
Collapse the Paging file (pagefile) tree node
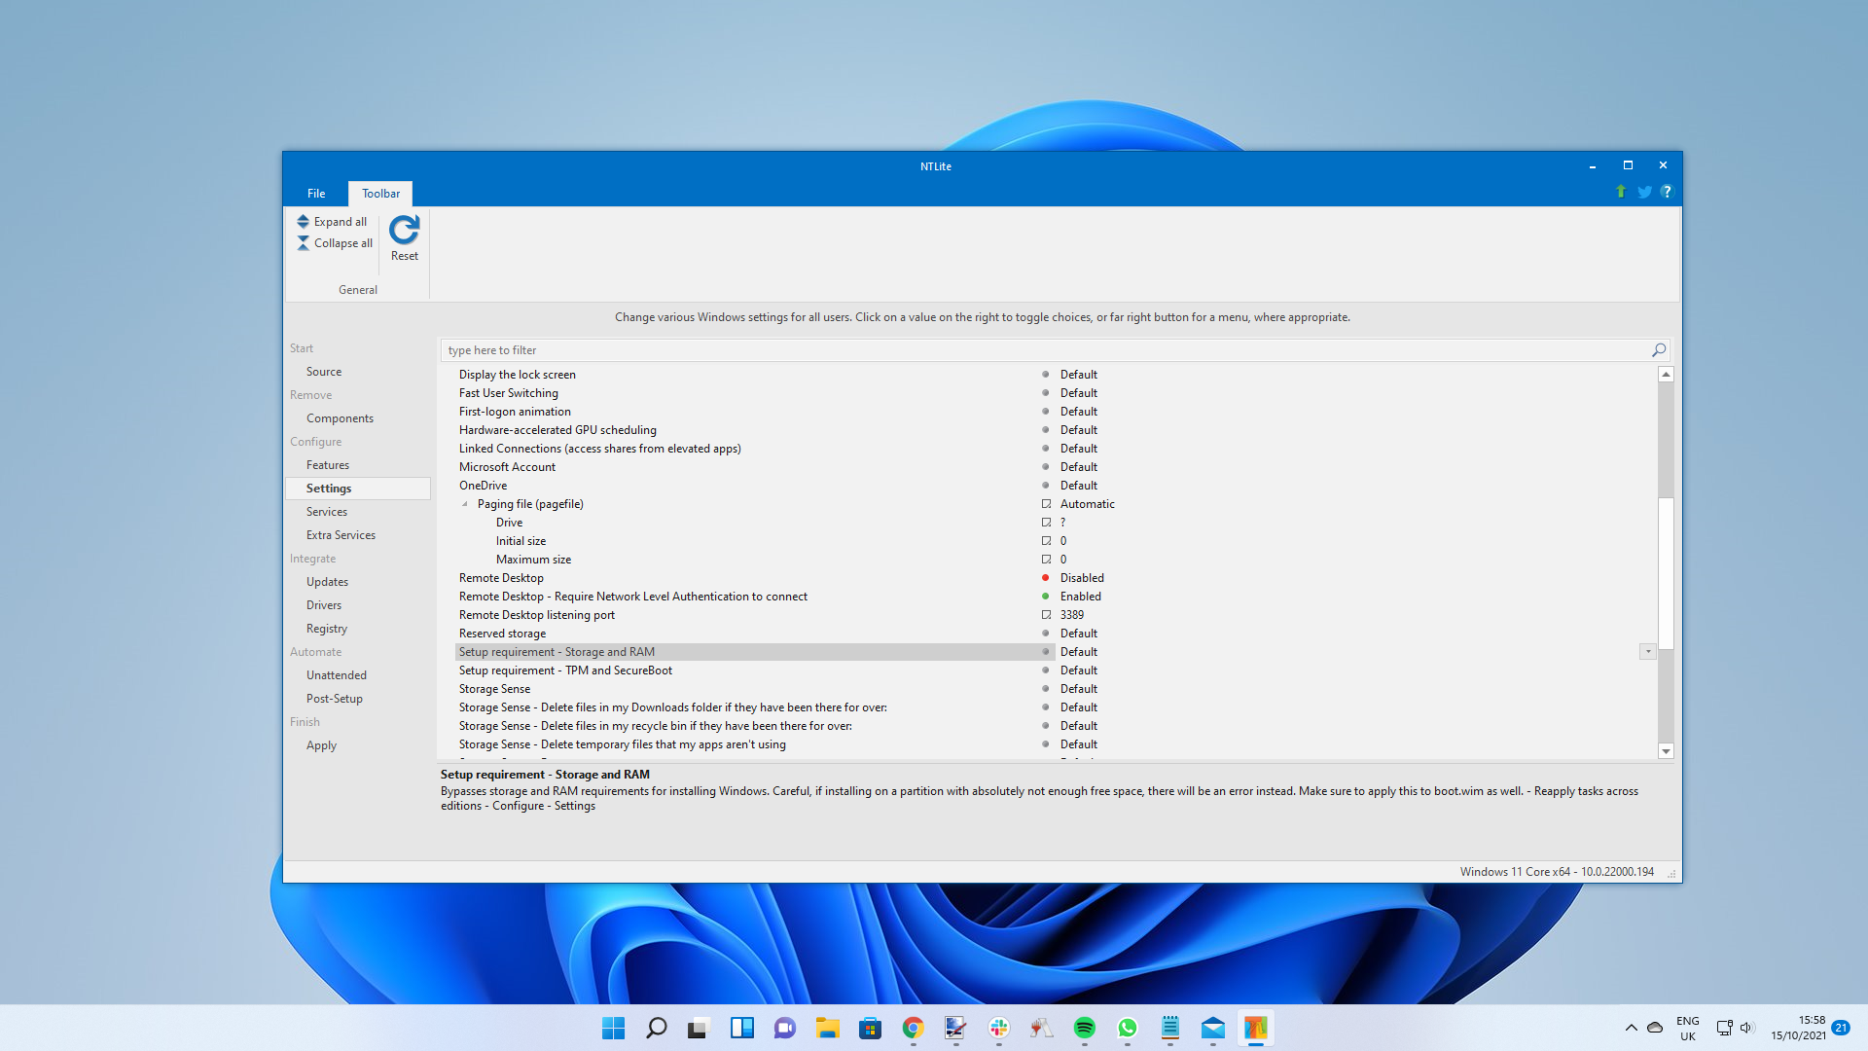point(465,504)
